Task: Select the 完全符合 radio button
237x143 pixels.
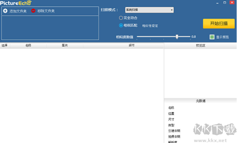Action: click(121, 18)
